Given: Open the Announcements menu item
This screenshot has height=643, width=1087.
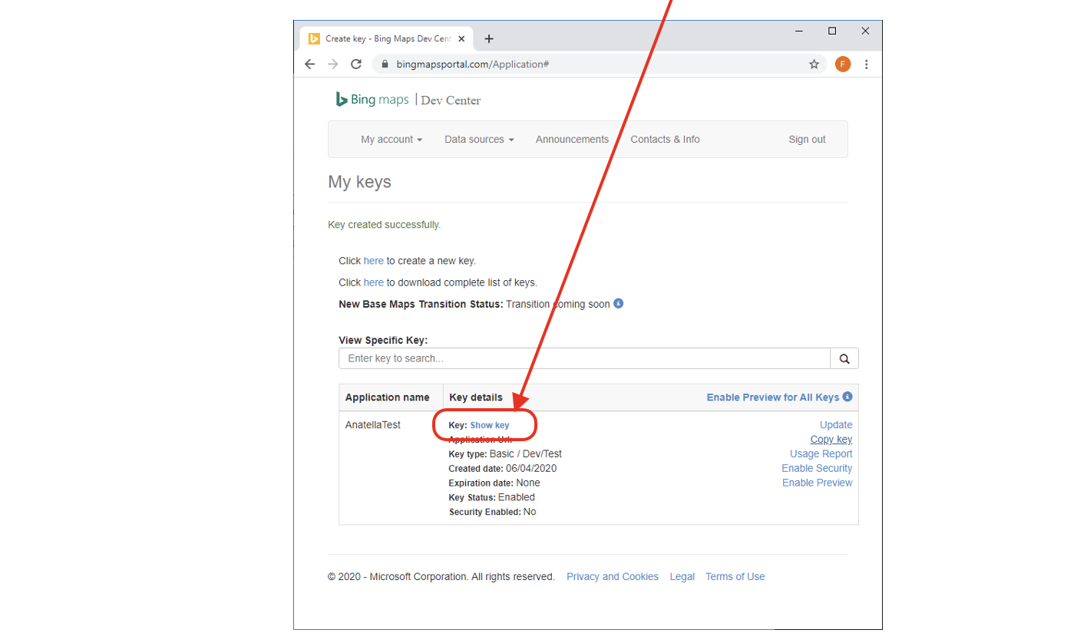Looking at the screenshot, I should coord(572,140).
